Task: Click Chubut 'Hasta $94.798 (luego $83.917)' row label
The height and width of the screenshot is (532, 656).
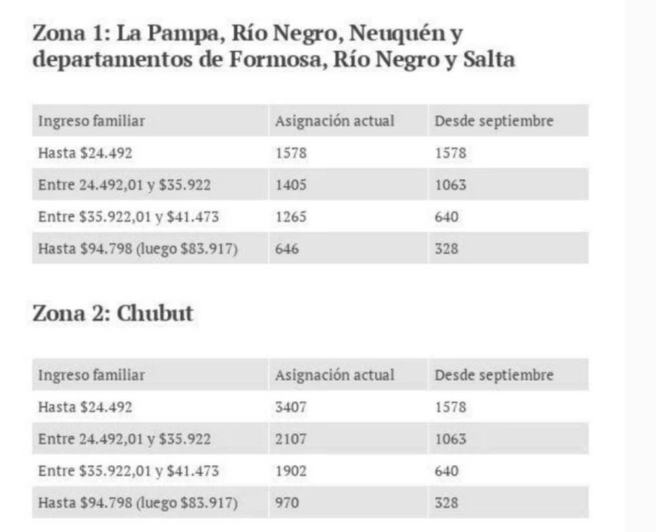Action: pos(137,502)
